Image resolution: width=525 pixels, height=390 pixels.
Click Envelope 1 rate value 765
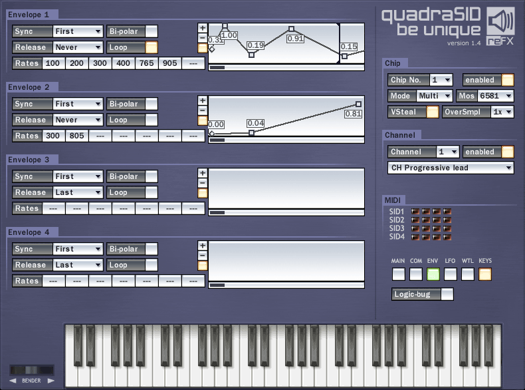coord(147,63)
